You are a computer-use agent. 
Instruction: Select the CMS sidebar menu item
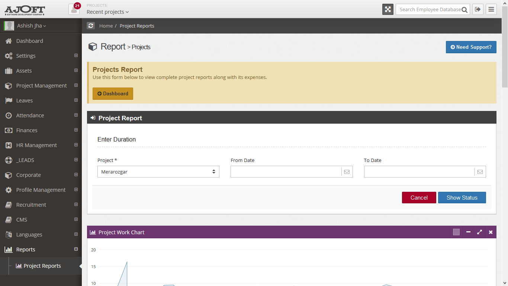click(x=41, y=220)
